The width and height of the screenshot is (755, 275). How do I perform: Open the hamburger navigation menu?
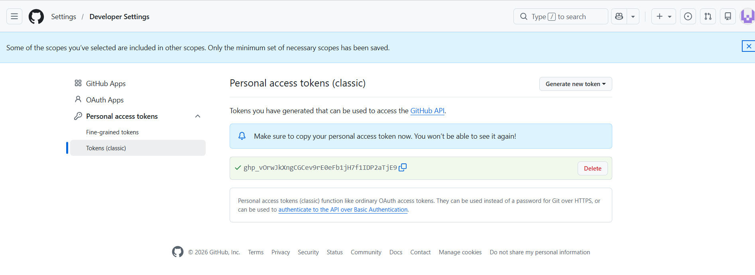pos(14,16)
